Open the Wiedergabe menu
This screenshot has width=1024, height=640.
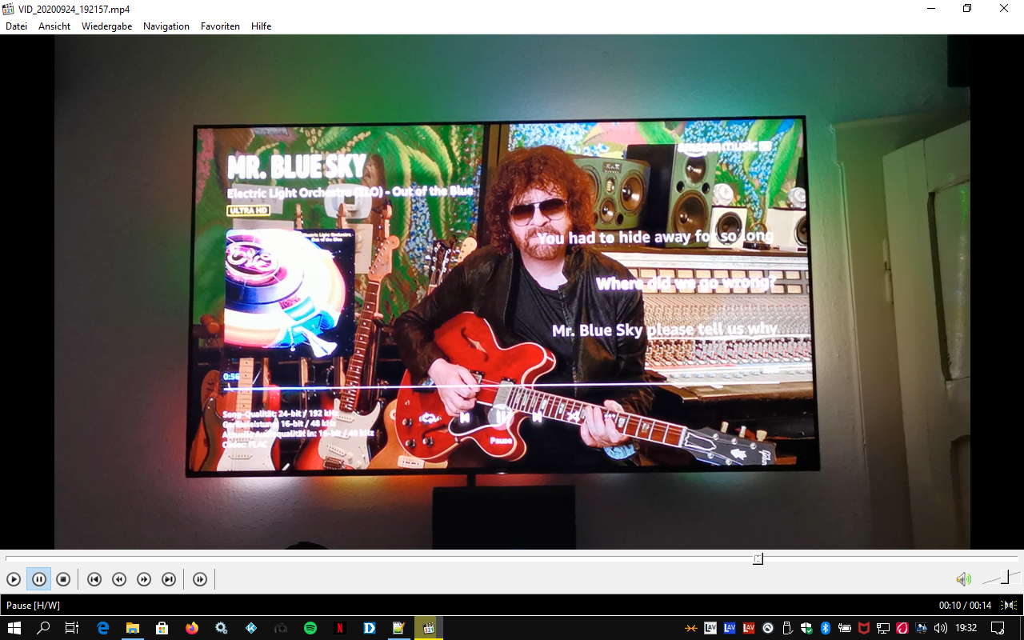click(106, 26)
